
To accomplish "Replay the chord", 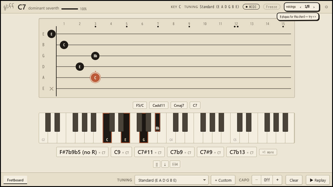I will pos(318,180).
